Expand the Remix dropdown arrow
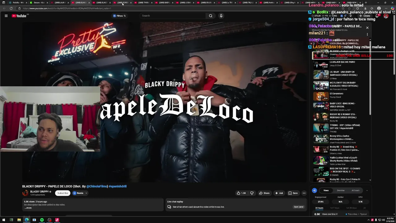 click(x=86, y=193)
